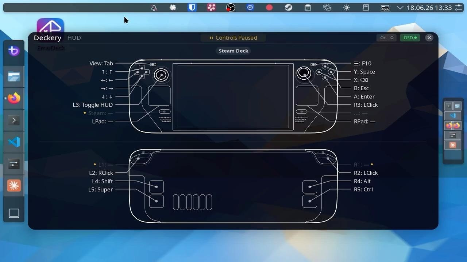Switch to the Deckery tab
The height and width of the screenshot is (262, 467).
pos(47,37)
